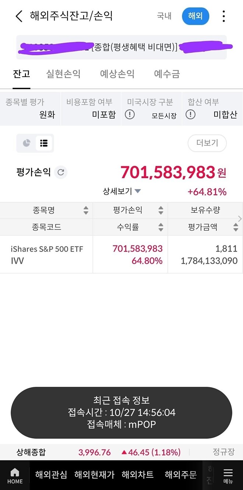Toggle 비용포함 여부 to include costs

coord(103,115)
